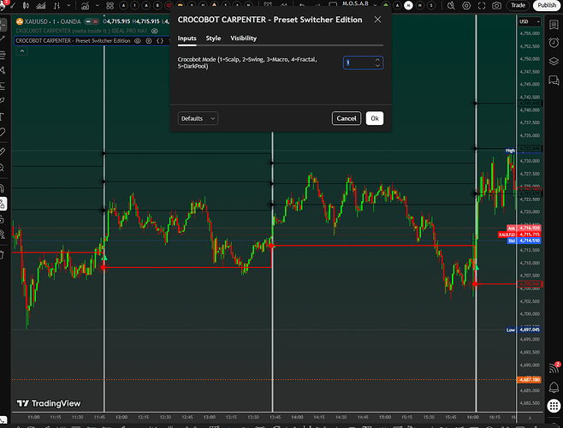
Task: Toggle the lock-drawings icon in left toolbar
Action: coord(3,219)
